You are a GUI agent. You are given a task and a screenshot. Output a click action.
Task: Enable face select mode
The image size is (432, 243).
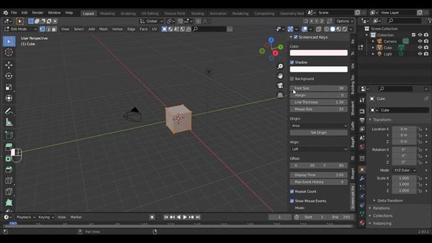[54, 29]
